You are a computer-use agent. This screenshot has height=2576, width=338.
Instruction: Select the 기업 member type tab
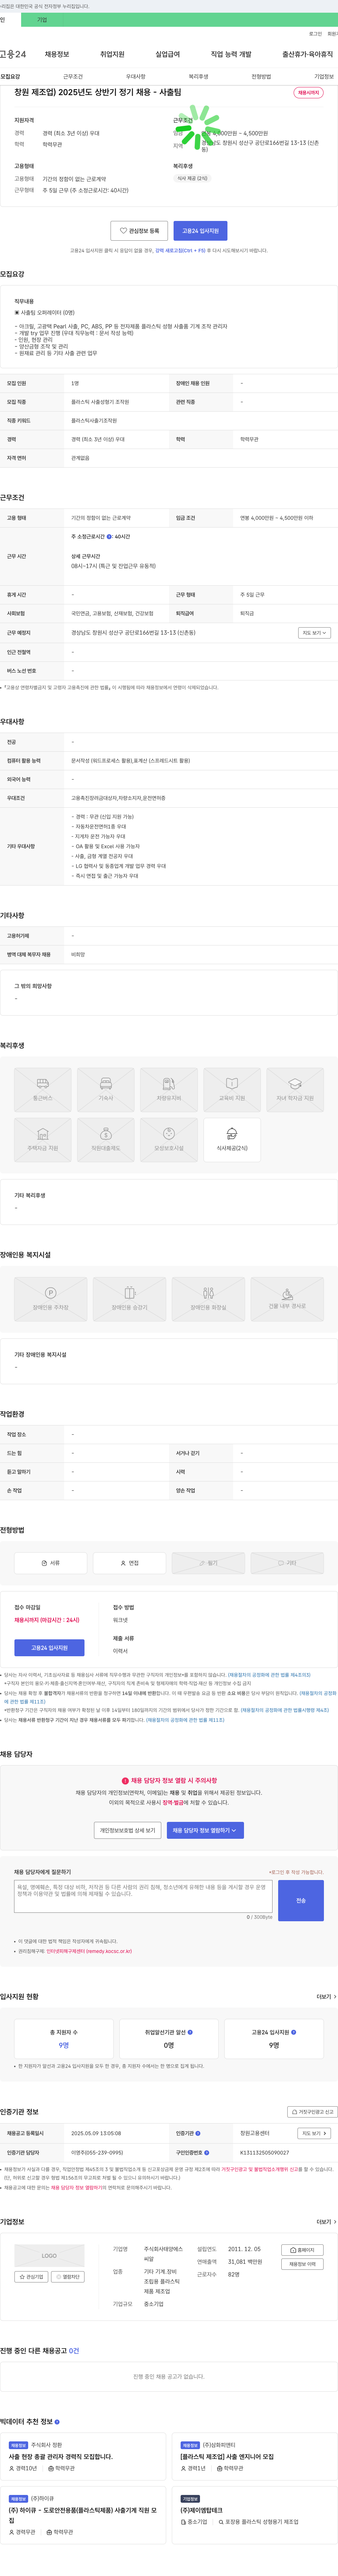(x=42, y=20)
